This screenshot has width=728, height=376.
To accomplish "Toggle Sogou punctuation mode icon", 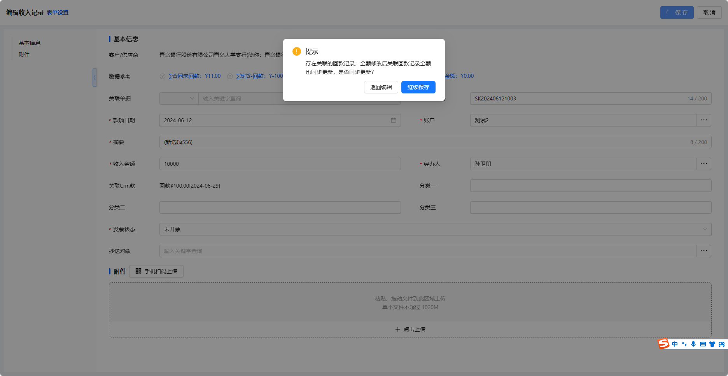I will (x=684, y=344).
